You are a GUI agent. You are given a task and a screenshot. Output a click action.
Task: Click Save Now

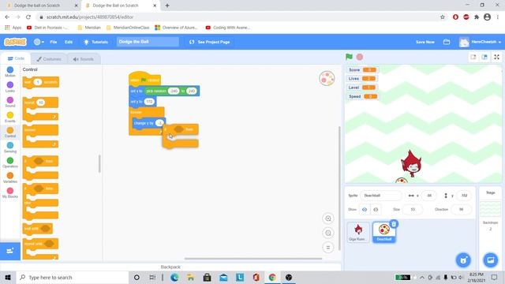[x=425, y=42]
